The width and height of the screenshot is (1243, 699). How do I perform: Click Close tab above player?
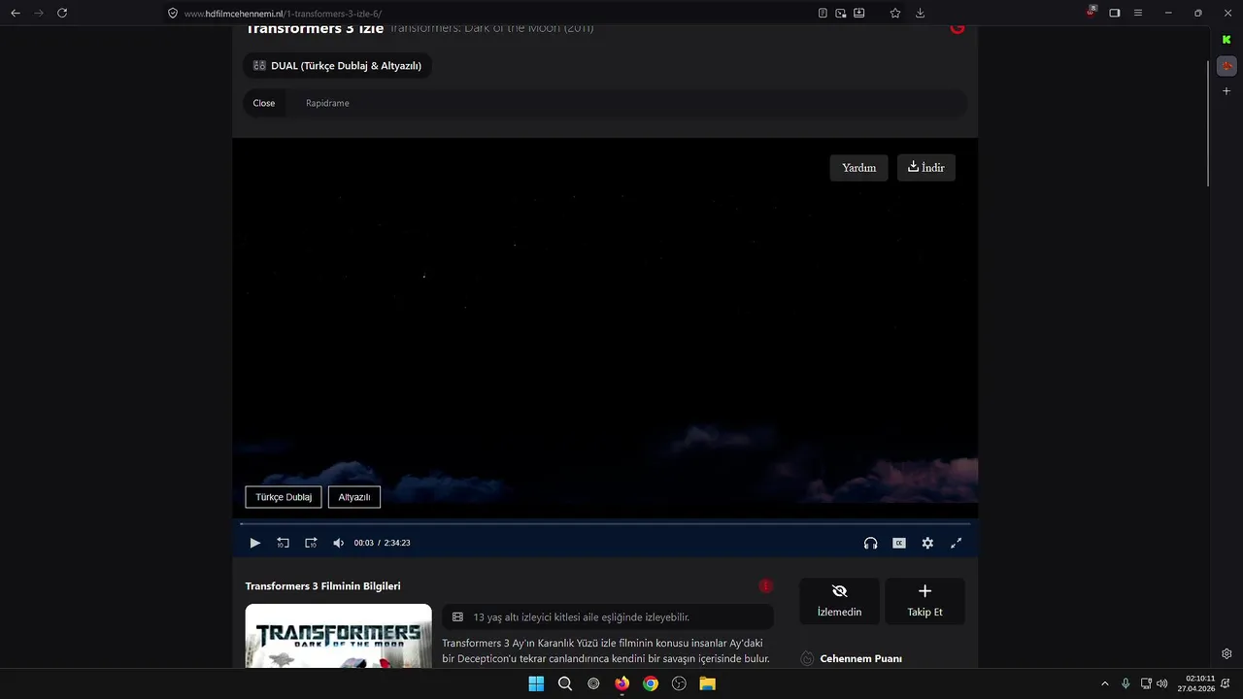pos(264,103)
